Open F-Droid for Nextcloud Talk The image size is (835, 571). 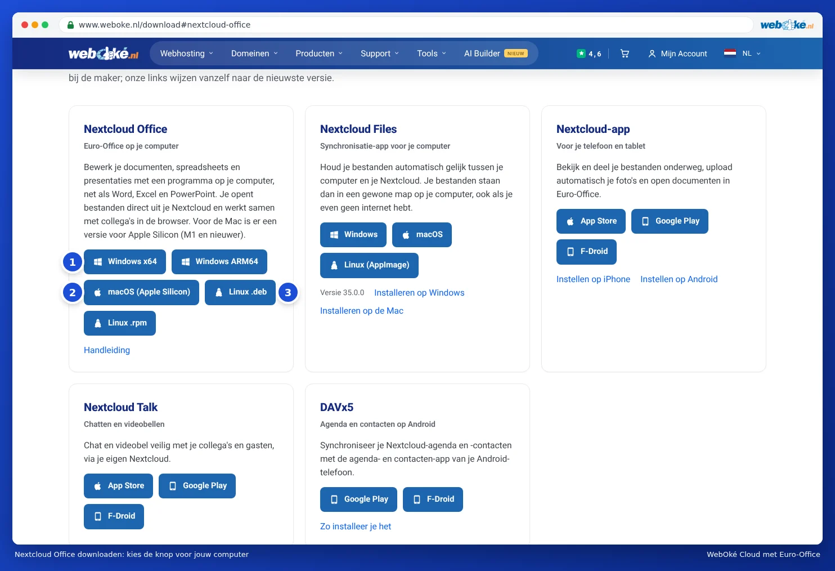(x=114, y=516)
